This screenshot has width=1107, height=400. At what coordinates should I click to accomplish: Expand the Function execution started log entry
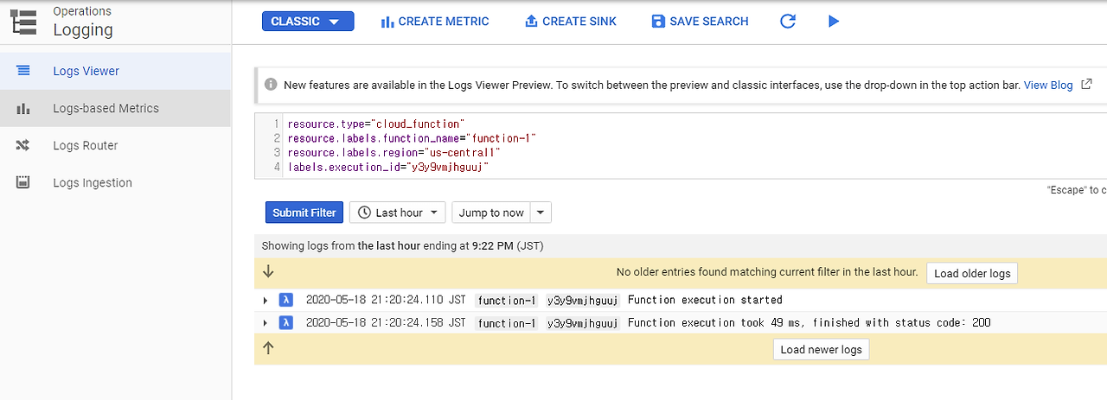coord(266,301)
